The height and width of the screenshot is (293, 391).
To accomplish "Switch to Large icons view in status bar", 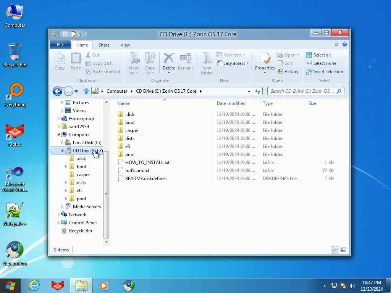I will coord(343,250).
